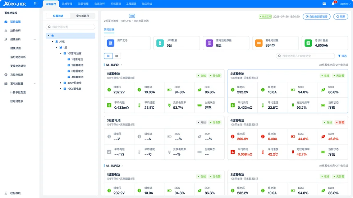Click the 刷新 refresh button
The width and height of the screenshot is (353, 198).
341,16
